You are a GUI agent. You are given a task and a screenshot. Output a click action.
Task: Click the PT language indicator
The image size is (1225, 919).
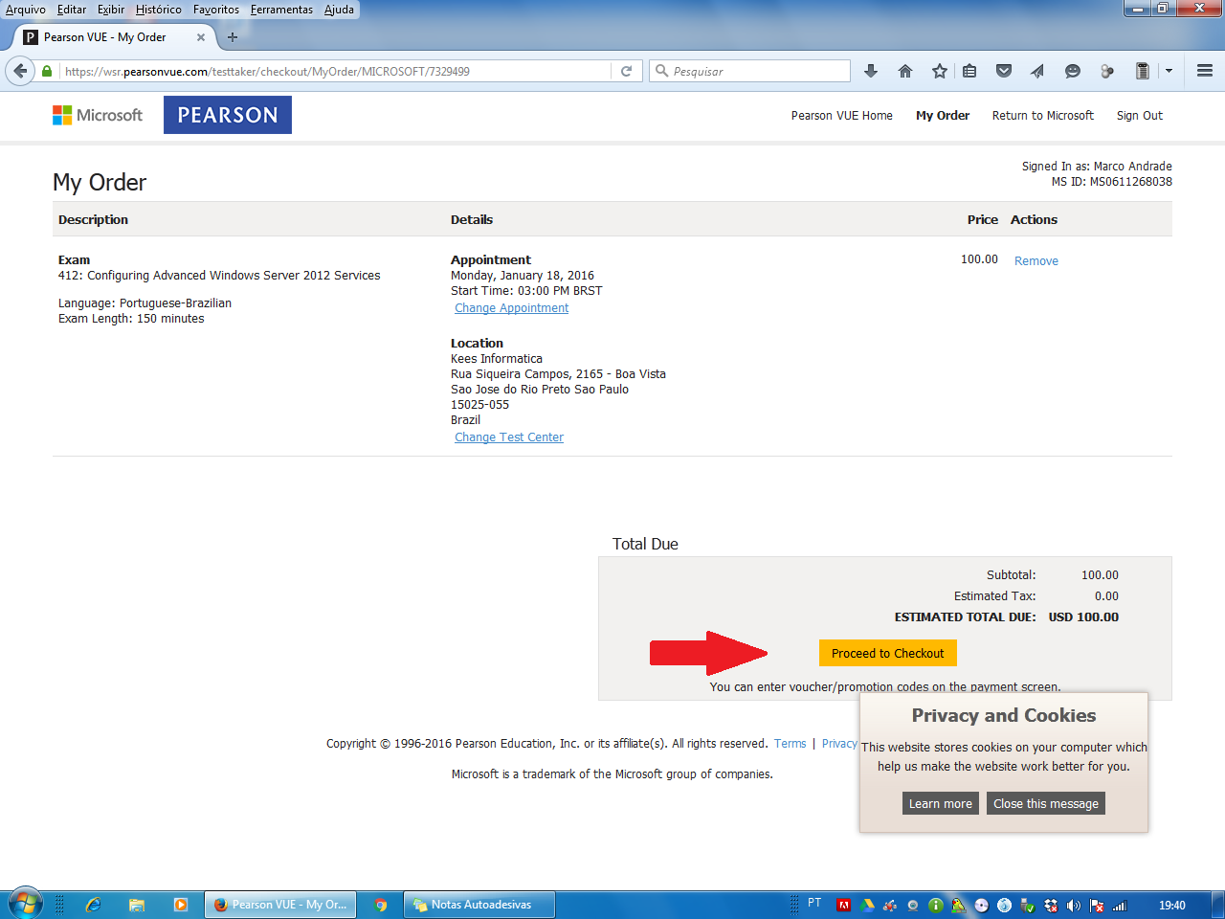pos(814,903)
